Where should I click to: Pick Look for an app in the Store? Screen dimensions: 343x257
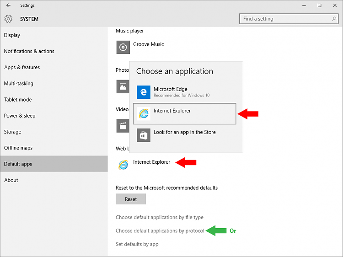pos(185,132)
